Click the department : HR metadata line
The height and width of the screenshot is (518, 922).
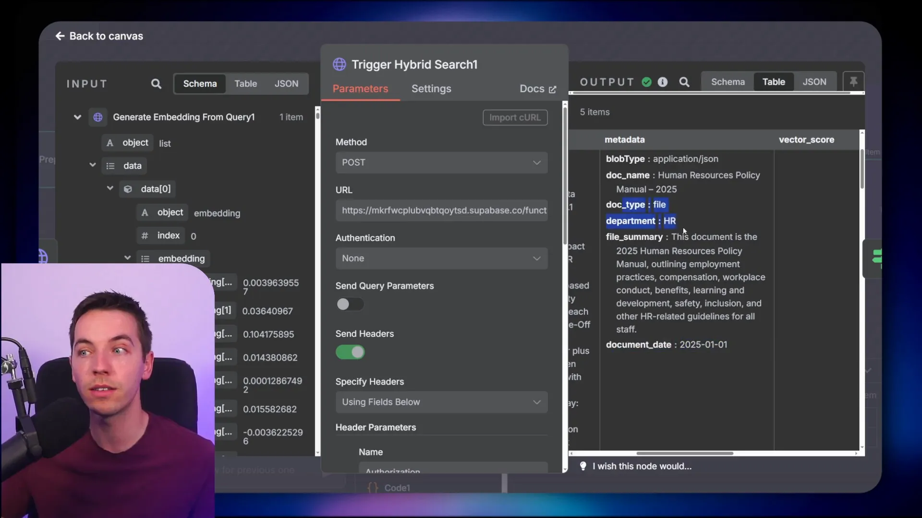tap(641, 221)
